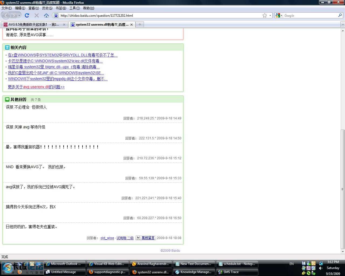Open the URL history dropdown arrow
345x276 pixels.
click(270, 15)
